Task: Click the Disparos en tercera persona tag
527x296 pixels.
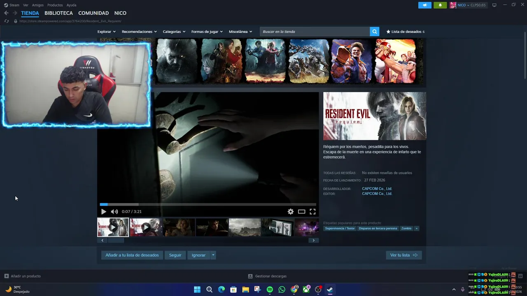Action: click(378, 229)
